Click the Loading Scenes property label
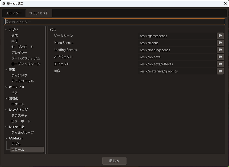The height and width of the screenshot is (167, 229). pyautogui.click(x=65, y=50)
